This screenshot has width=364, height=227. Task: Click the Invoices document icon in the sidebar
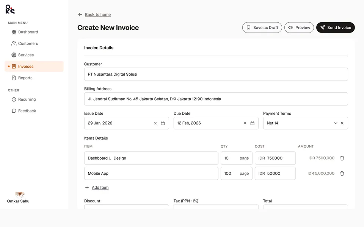click(x=14, y=67)
